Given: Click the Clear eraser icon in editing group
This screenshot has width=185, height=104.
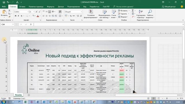Looking at the screenshot, I should coord(133,17).
